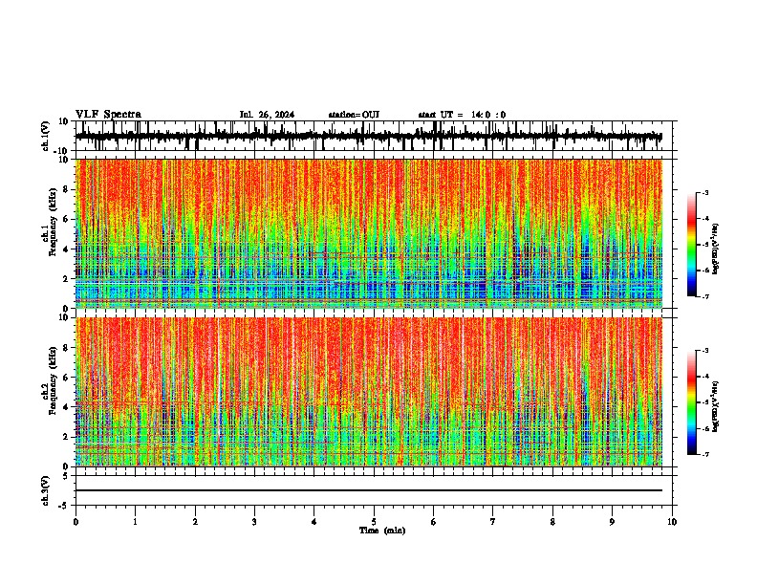757x585 pixels.
Task: Click the ch.3(V) axis label
Action: click(46, 490)
